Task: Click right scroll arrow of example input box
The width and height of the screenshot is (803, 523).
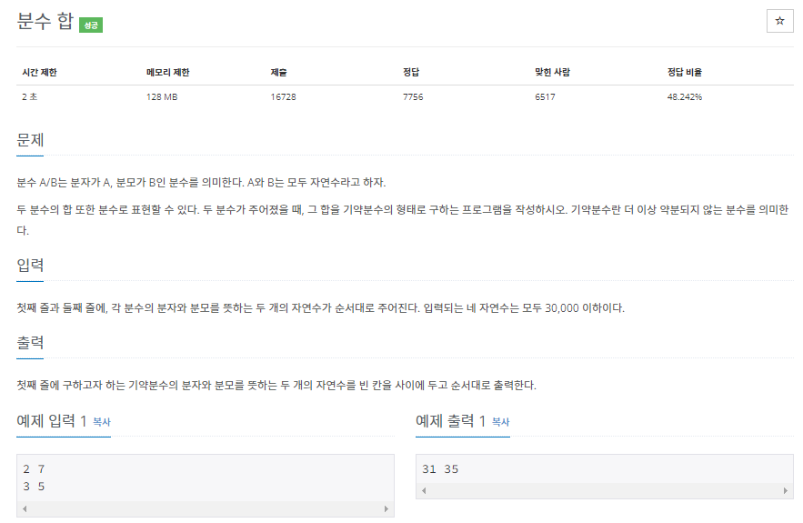Action: 386,508
